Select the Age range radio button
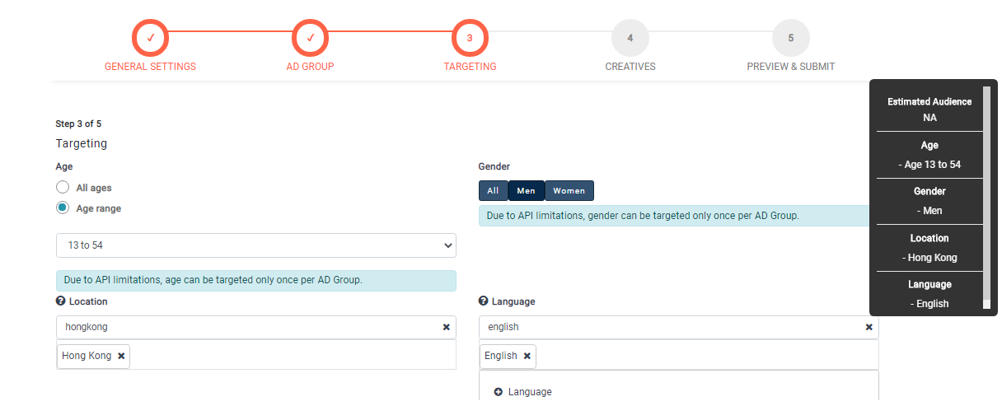Screen dimensions: 1002x406 pos(63,208)
